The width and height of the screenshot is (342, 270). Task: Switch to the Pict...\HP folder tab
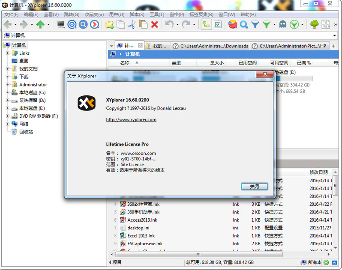point(290,46)
